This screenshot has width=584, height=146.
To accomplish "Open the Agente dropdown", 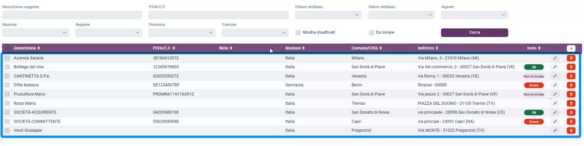I will coord(475,15).
